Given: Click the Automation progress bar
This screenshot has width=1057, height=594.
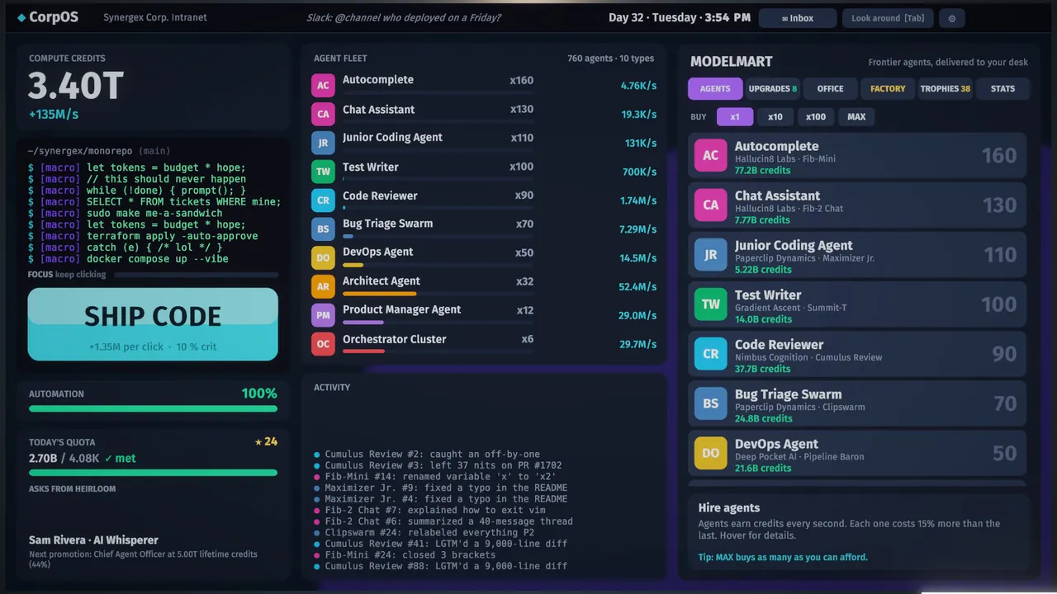Looking at the screenshot, I should click(153, 408).
